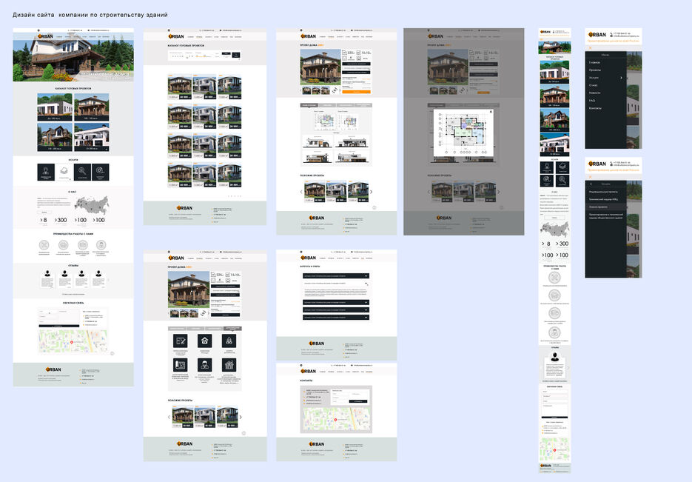This screenshot has height=482, width=692.
Task: Show previous similar project on upper project page
Action: click(301, 192)
